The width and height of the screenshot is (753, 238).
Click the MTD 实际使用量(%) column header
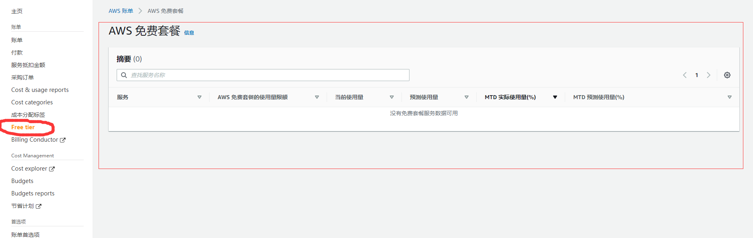pyautogui.click(x=510, y=97)
